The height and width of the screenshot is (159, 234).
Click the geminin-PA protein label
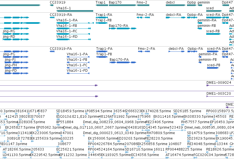coord(208,54)
